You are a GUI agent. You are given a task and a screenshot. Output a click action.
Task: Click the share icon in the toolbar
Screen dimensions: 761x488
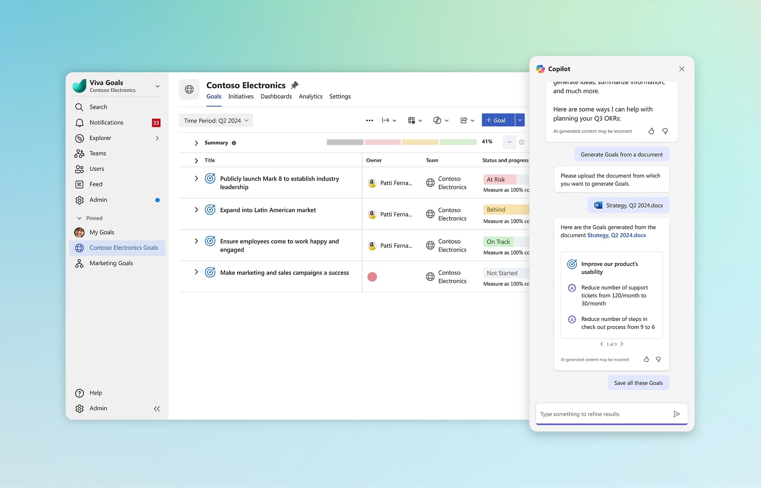click(x=464, y=120)
